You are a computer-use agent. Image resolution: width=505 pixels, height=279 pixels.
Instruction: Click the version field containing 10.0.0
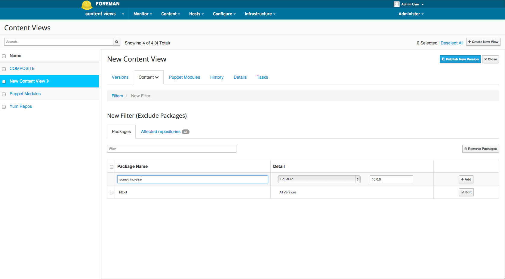[391, 179]
